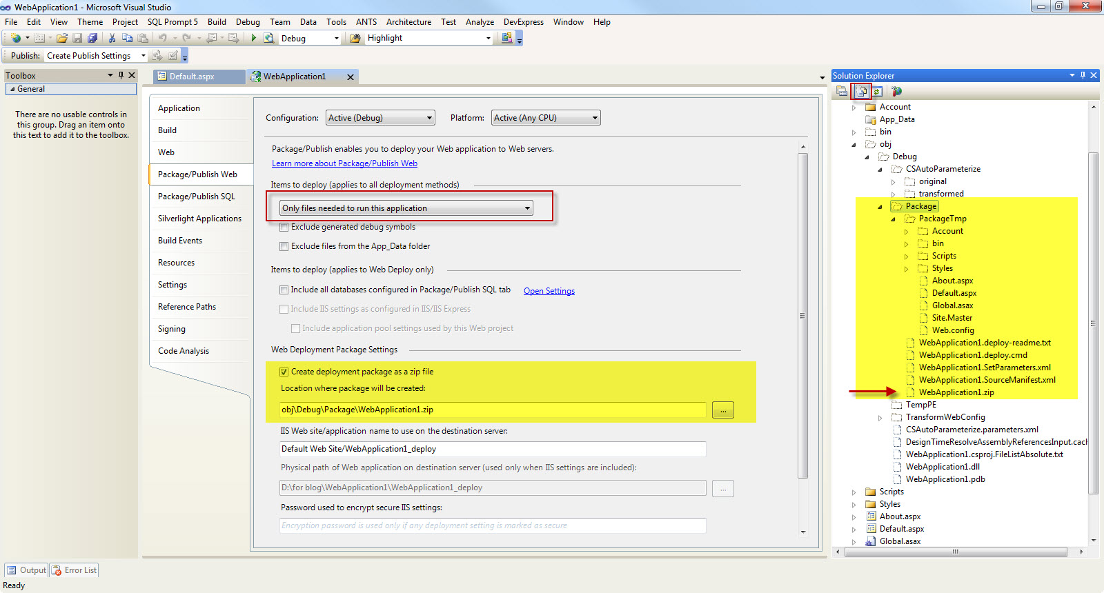Open the Items to deploy dropdown

(406, 208)
